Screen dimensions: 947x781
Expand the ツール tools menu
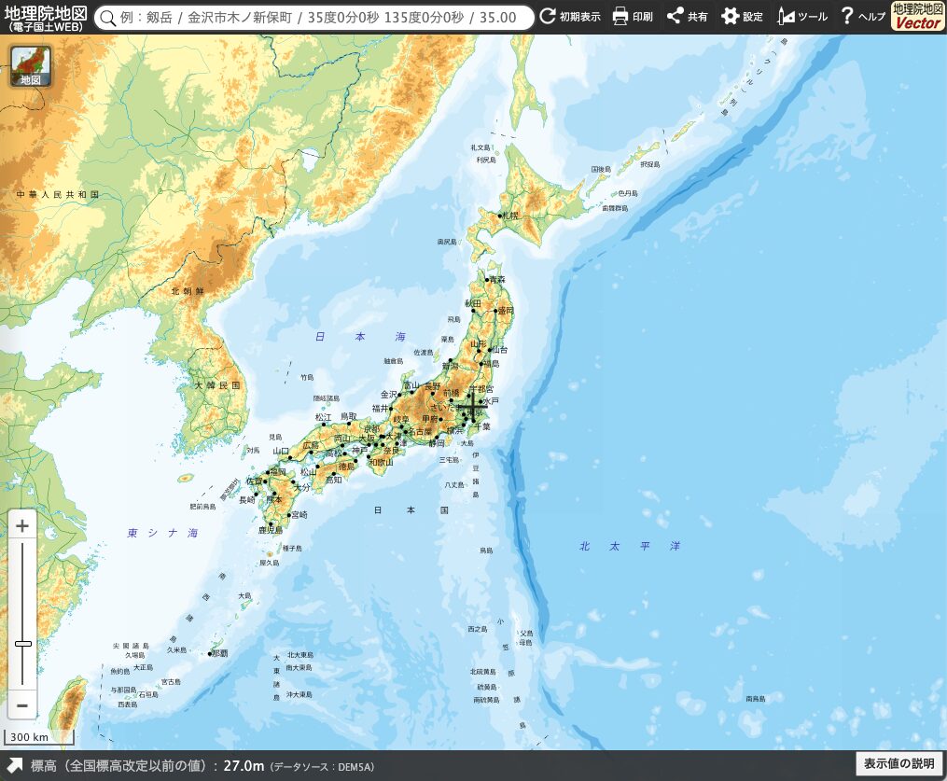click(x=801, y=17)
